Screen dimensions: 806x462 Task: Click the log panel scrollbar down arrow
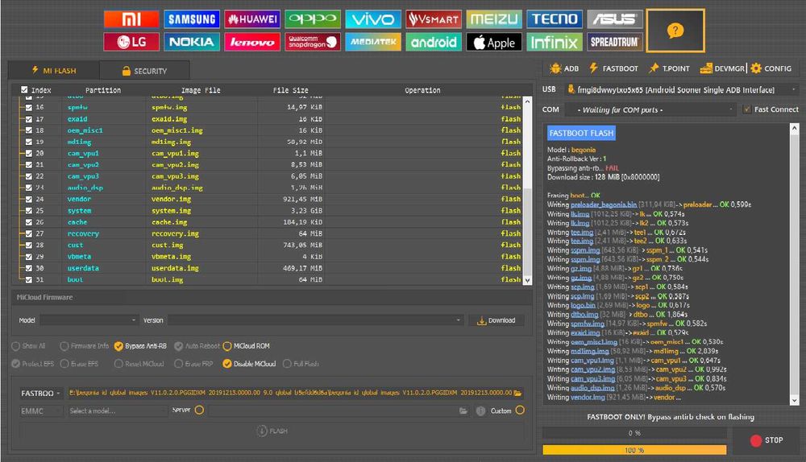coord(794,400)
